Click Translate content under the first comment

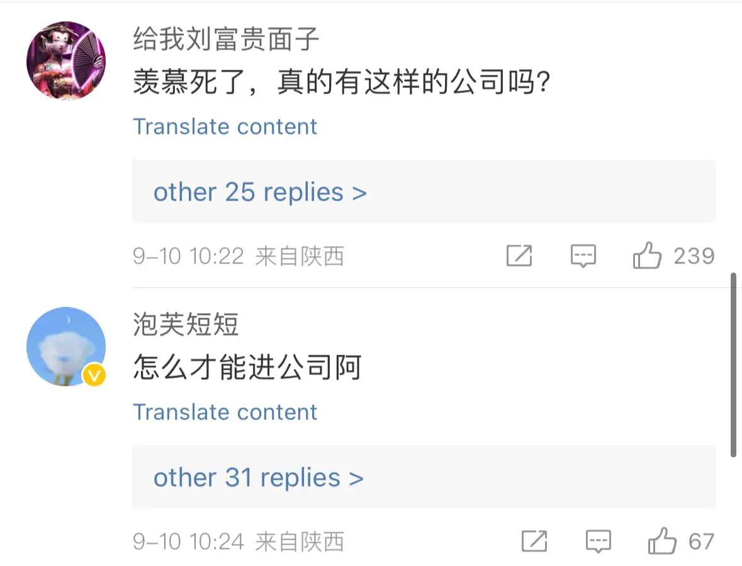pos(225,126)
